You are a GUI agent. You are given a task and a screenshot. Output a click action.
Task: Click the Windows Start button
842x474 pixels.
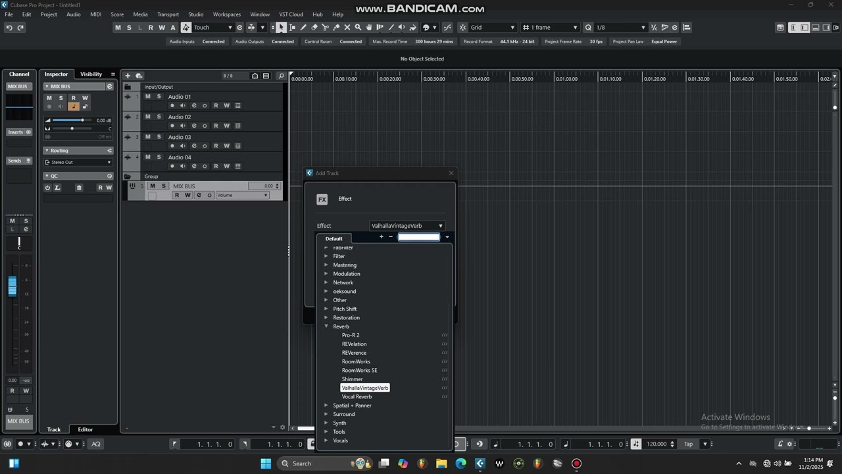pyautogui.click(x=266, y=463)
